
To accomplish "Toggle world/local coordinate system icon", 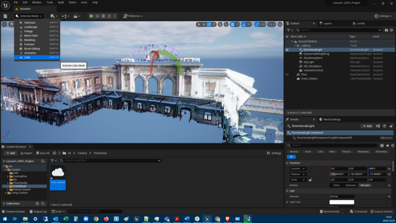I will click(x=220, y=24).
